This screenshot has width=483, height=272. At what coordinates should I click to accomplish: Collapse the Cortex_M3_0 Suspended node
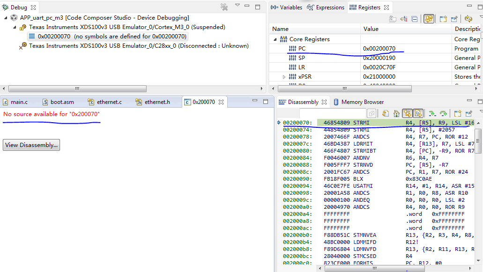tap(15, 27)
